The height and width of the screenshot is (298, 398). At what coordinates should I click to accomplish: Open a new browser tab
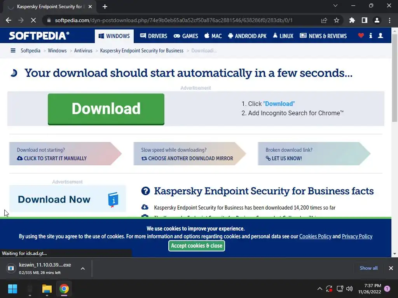(105, 7)
